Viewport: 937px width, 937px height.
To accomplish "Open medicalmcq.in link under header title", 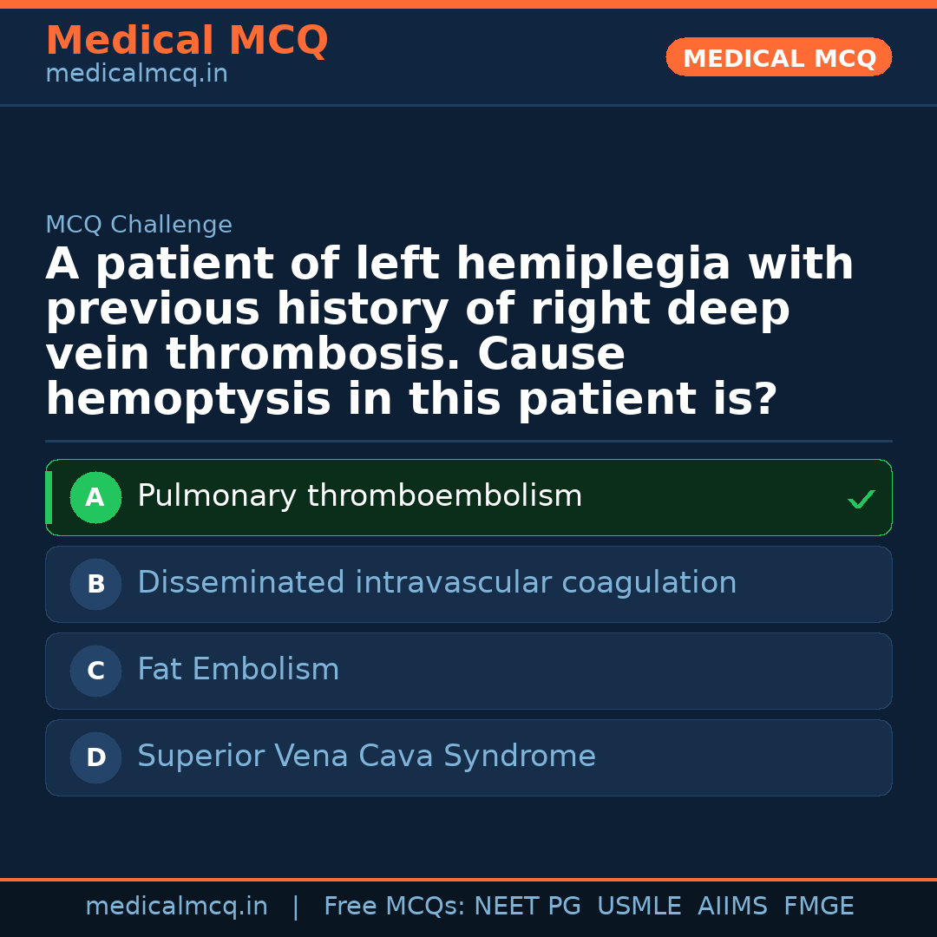I will point(136,75).
